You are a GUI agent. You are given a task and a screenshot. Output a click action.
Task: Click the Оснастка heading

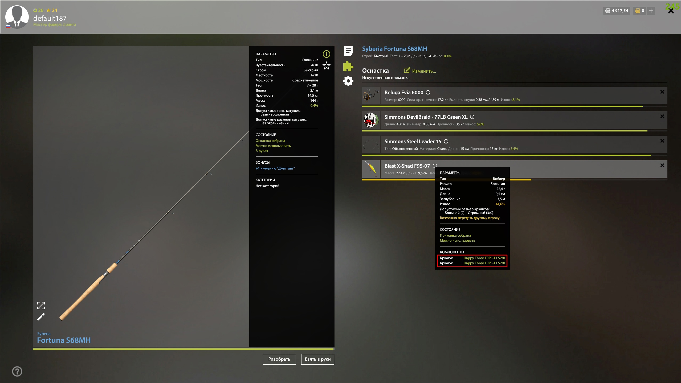(375, 71)
